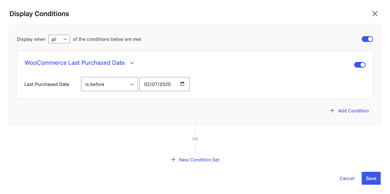
Task: Open the 'Is before' operator dropdown
Action: tap(109, 84)
